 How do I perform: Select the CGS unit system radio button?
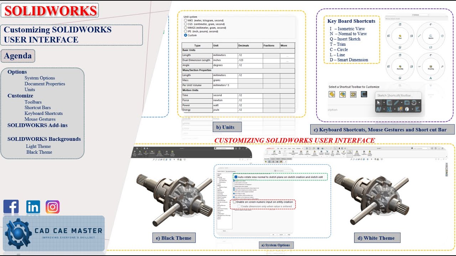coord(186,24)
